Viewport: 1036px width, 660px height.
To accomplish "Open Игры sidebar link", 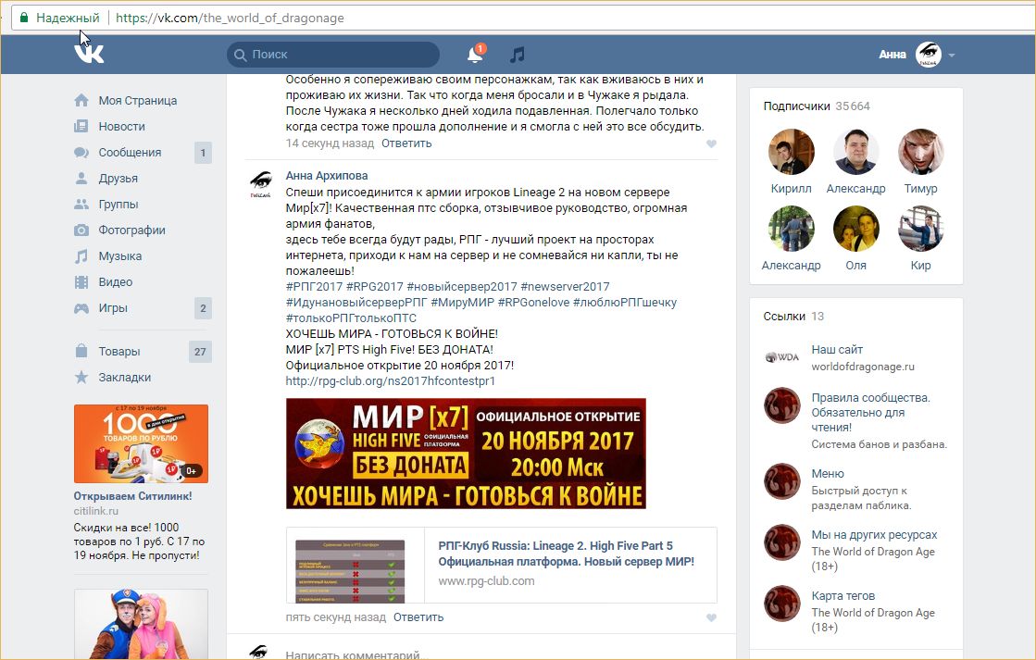I will click(x=113, y=308).
